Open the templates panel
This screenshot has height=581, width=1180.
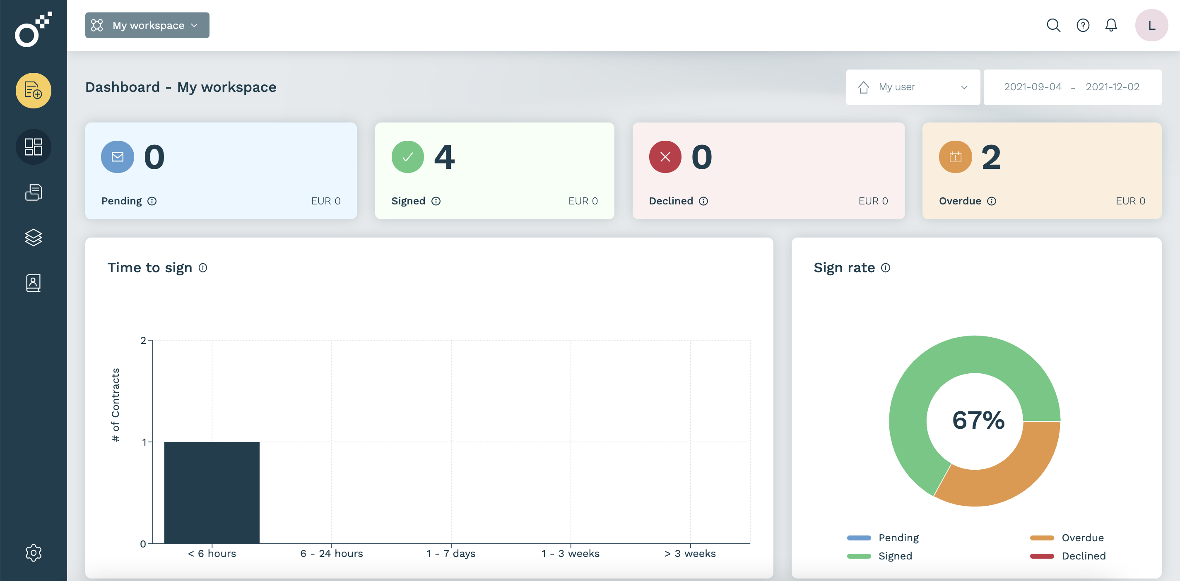coord(34,192)
